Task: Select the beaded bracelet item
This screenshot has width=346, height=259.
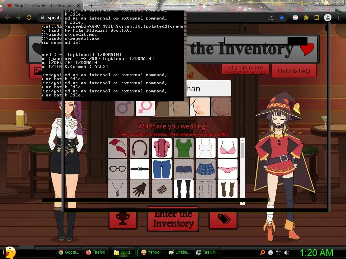Action: point(162,189)
